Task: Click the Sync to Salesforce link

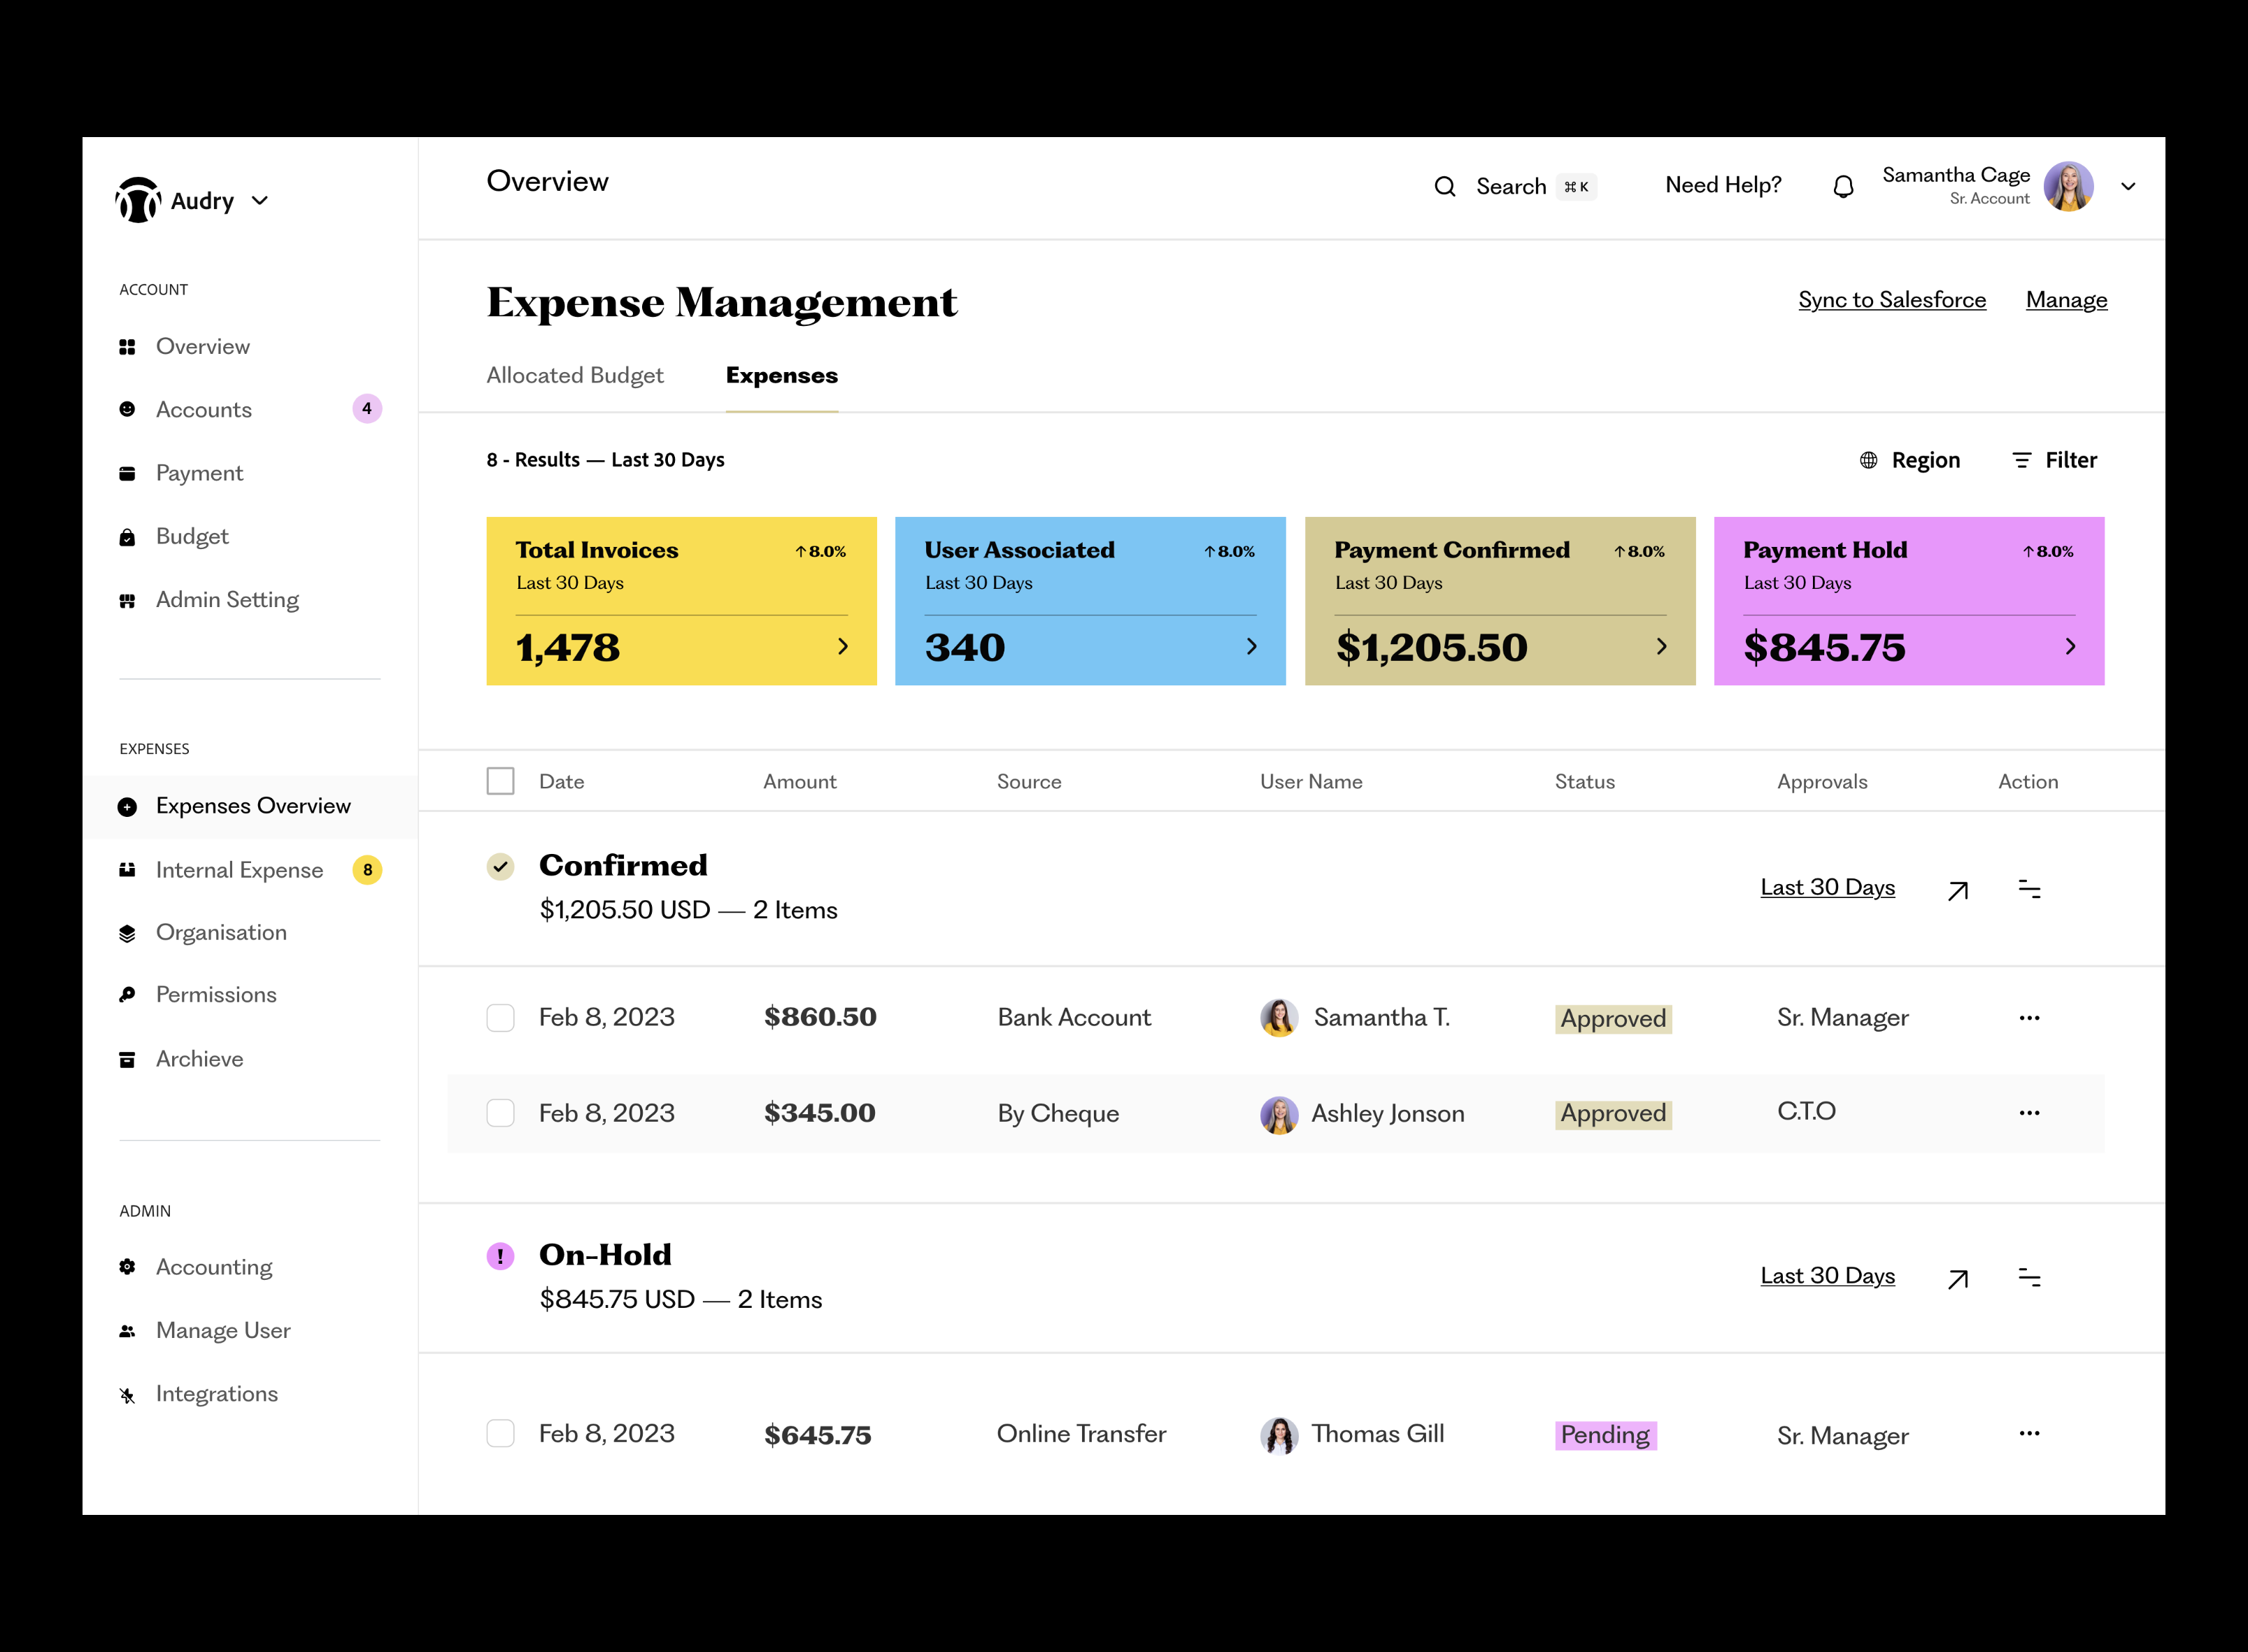Action: pyautogui.click(x=1891, y=300)
